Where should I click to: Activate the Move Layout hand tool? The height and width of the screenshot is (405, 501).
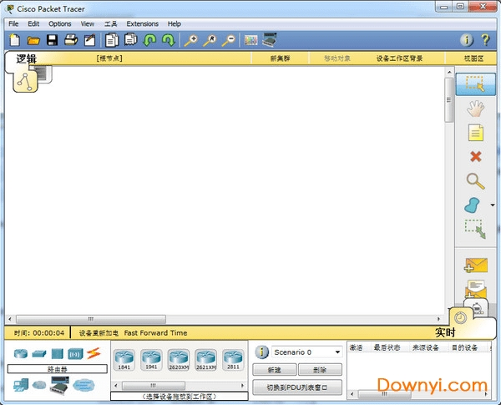(475, 108)
